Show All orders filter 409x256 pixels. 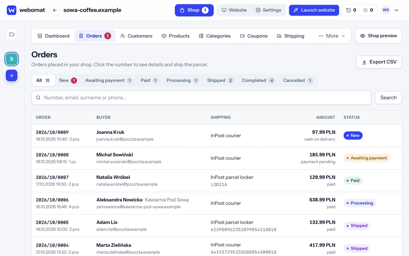click(x=43, y=81)
